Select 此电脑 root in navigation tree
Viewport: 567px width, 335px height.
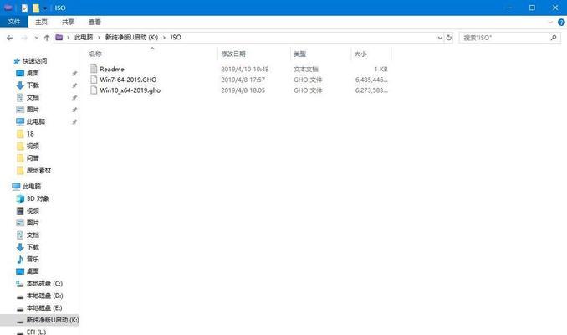(32, 187)
